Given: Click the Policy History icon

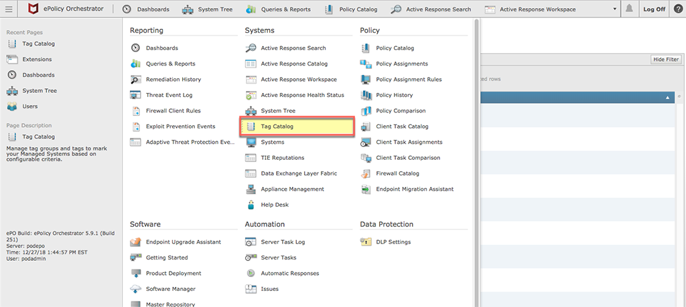Looking at the screenshot, I should click(x=365, y=95).
